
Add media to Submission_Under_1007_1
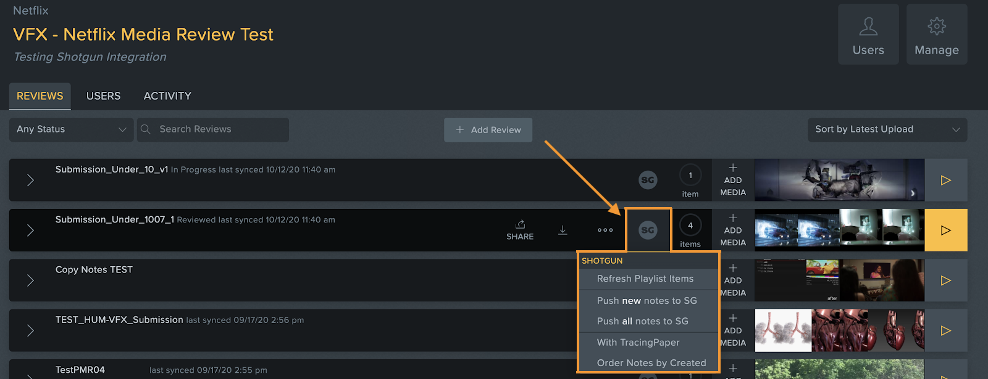click(x=733, y=230)
